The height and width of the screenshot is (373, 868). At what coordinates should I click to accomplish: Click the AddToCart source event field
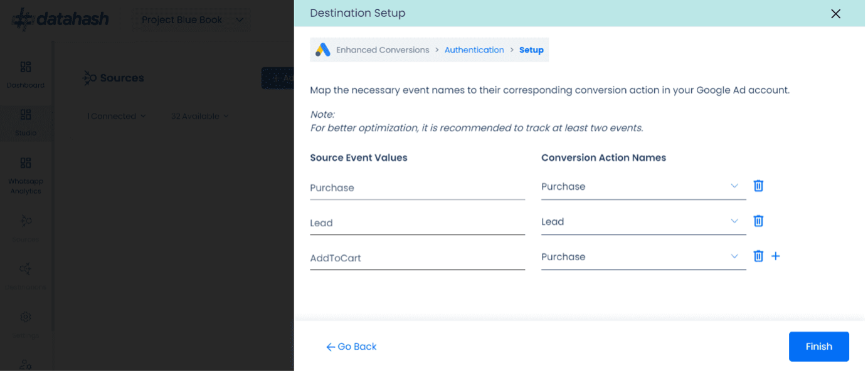pos(417,258)
